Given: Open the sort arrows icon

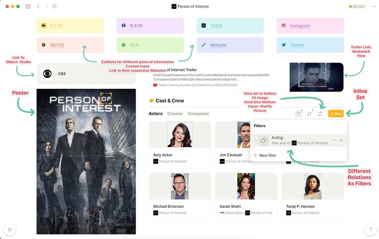Looking at the screenshot, I should (309, 113).
